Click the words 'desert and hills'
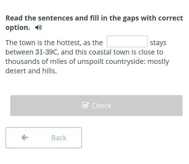The height and width of the screenshot is (164, 189). click(x=31, y=71)
